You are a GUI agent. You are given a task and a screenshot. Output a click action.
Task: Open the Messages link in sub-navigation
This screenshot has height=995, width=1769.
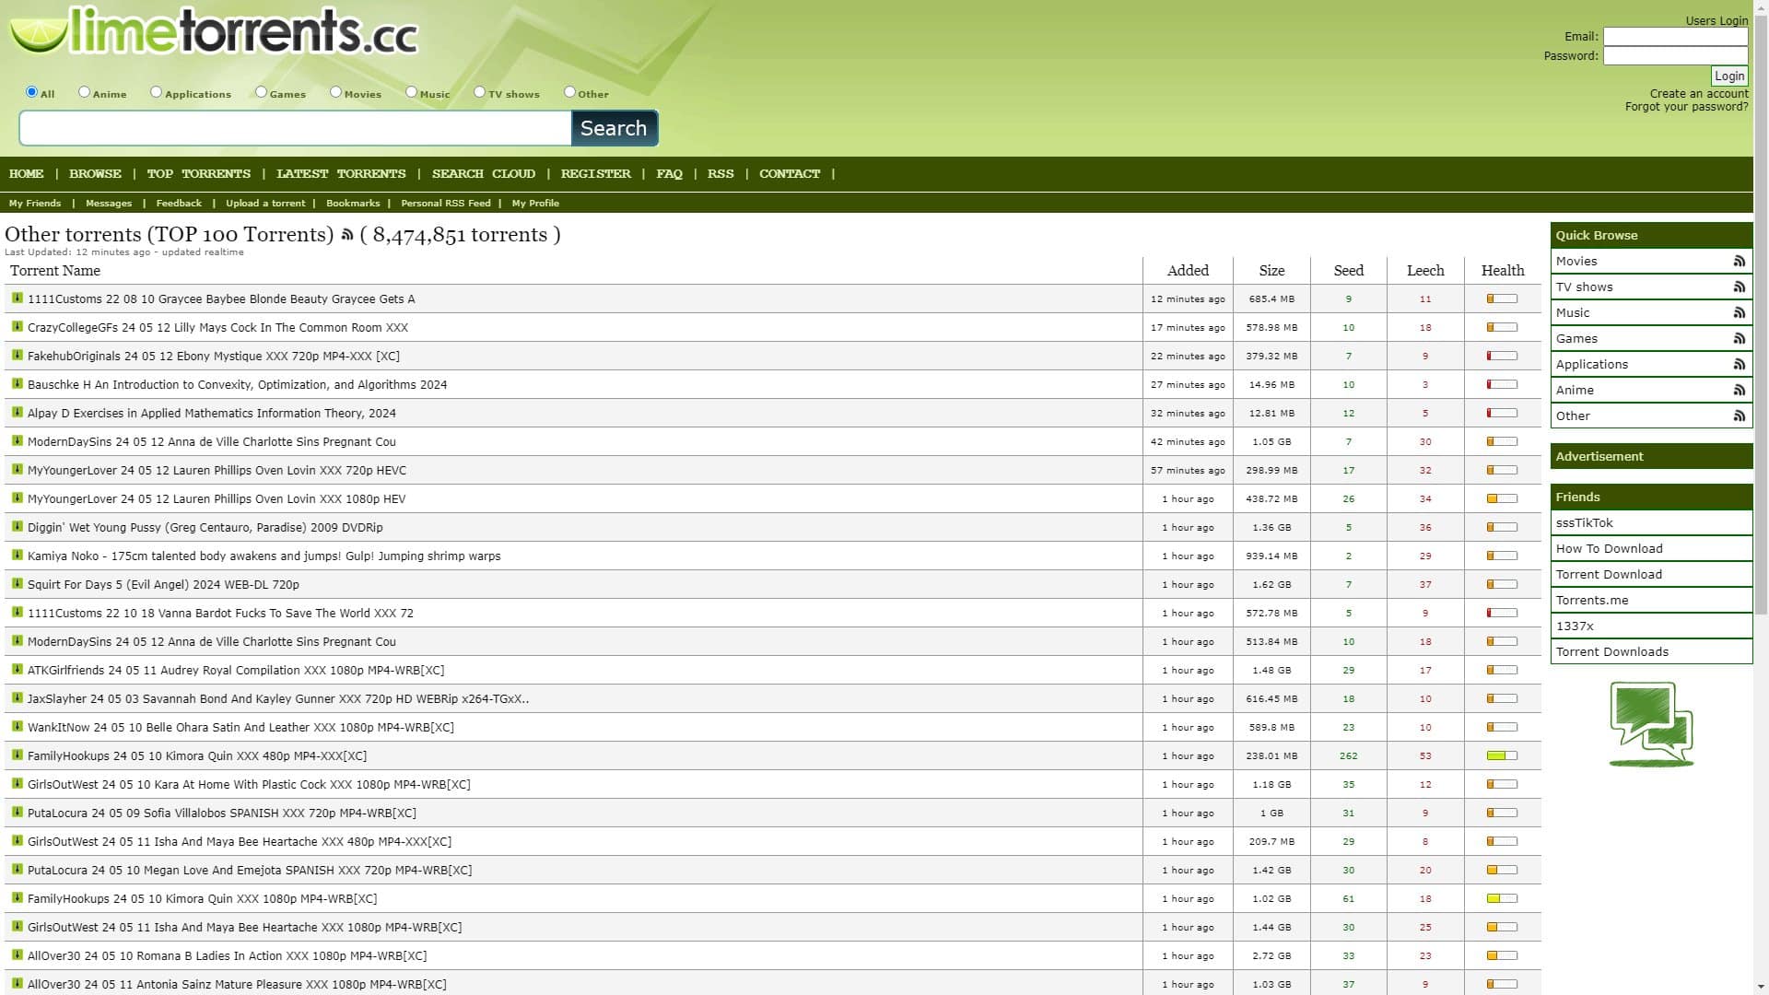tap(109, 204)
